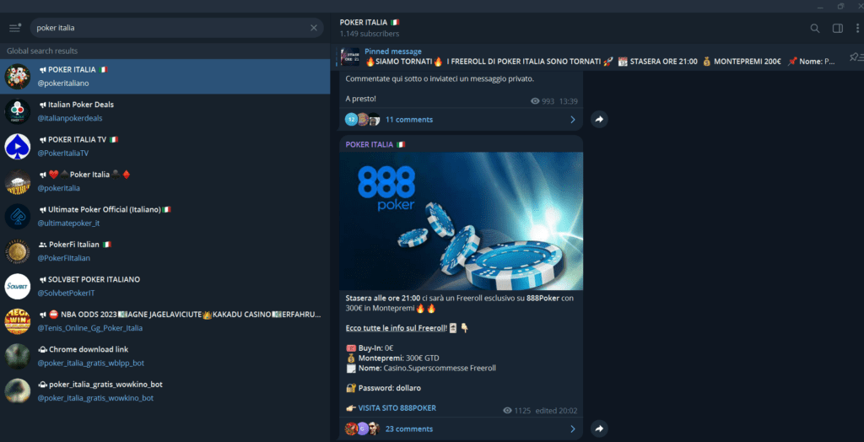Click the PokerFi Italian coin avatar
This screenshot has width=864, height=442.
[x=18, y=251]
